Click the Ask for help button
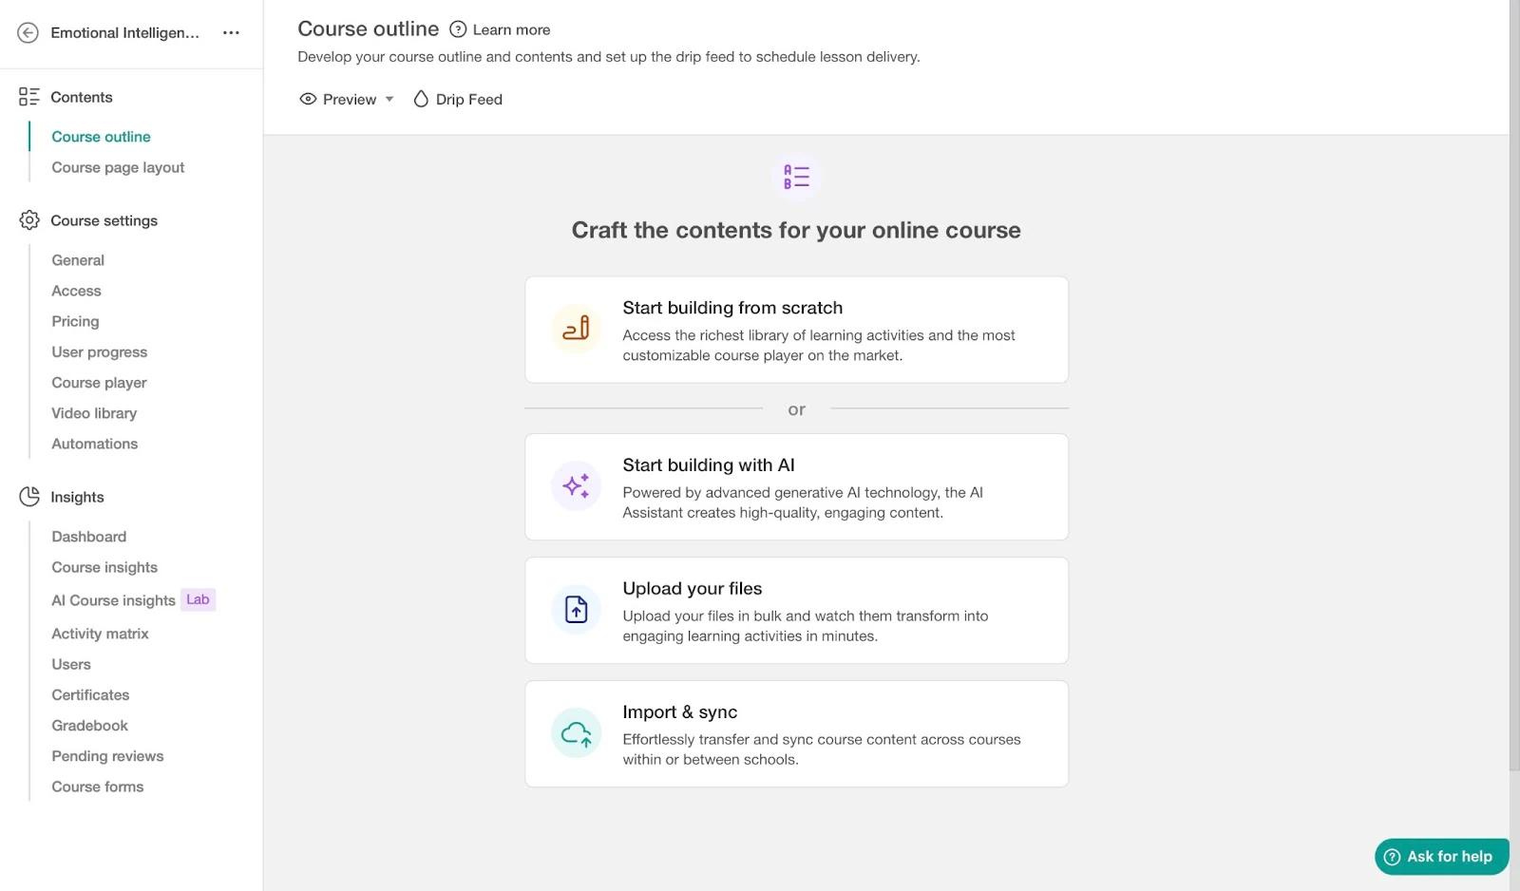The width and height of the screenshot is (1520, 891). tap(1441, 857)
